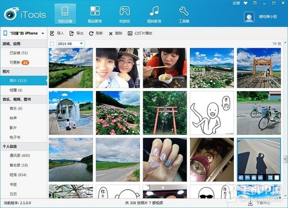Open the girl eating noodles photo
288x208 pixels.
tap(165, 68)
